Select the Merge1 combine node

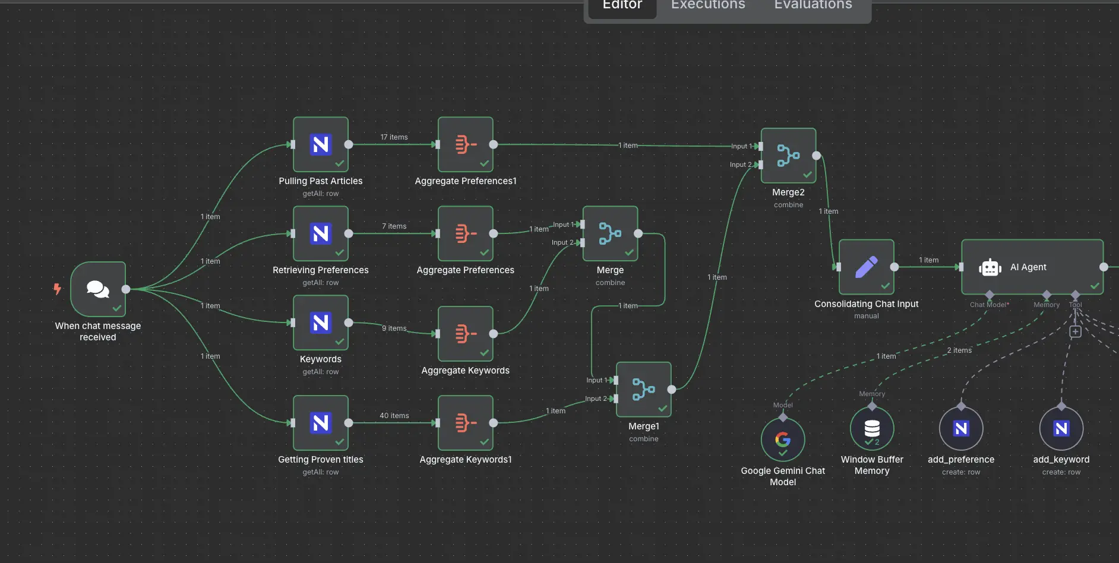[x=644, y=390]
